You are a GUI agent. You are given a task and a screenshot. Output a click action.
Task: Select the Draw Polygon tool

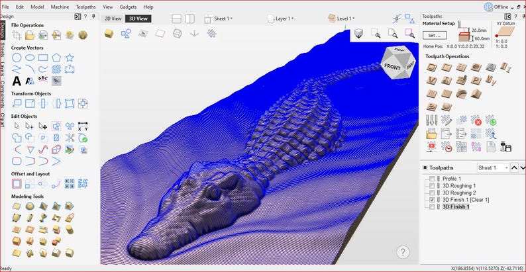pyautogui.click(x=56, y=58)
